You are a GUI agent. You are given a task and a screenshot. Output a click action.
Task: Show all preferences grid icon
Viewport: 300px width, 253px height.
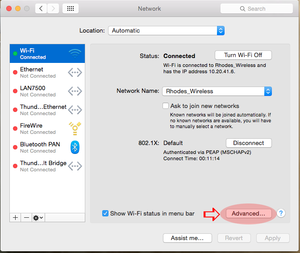point(71,8)
